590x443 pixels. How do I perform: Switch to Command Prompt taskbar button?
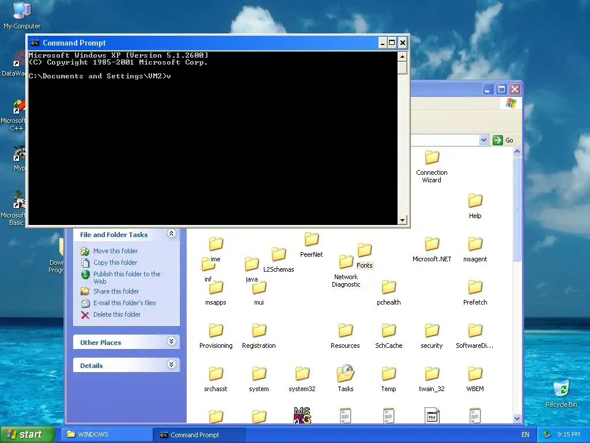(x=199, y=435)
